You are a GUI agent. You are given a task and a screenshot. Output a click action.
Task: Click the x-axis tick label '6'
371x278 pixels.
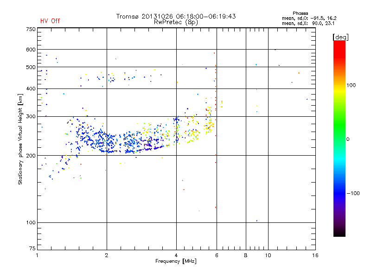tap(217, 255)
